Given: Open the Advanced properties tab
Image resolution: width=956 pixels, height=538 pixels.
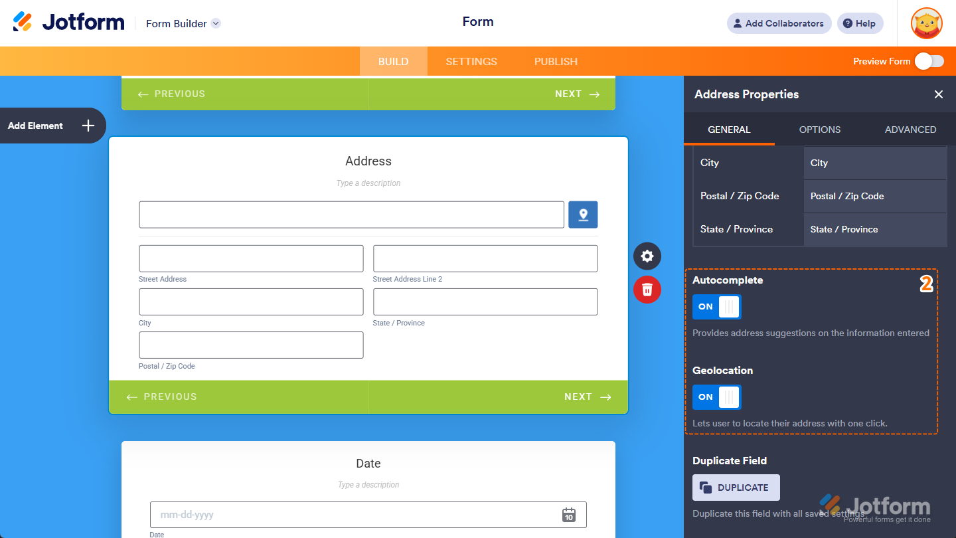Looking at the screenshot, I should (x=910, y=130).
